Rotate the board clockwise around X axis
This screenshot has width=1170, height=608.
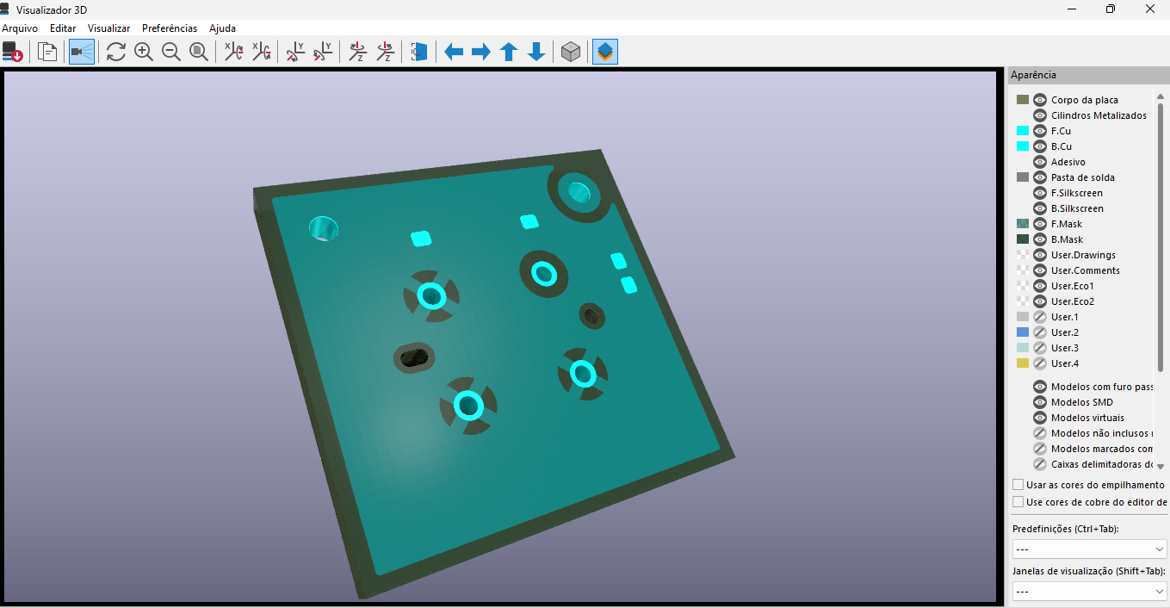pos(233,53)
